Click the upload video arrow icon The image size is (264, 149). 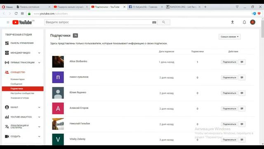coord(232,22)
